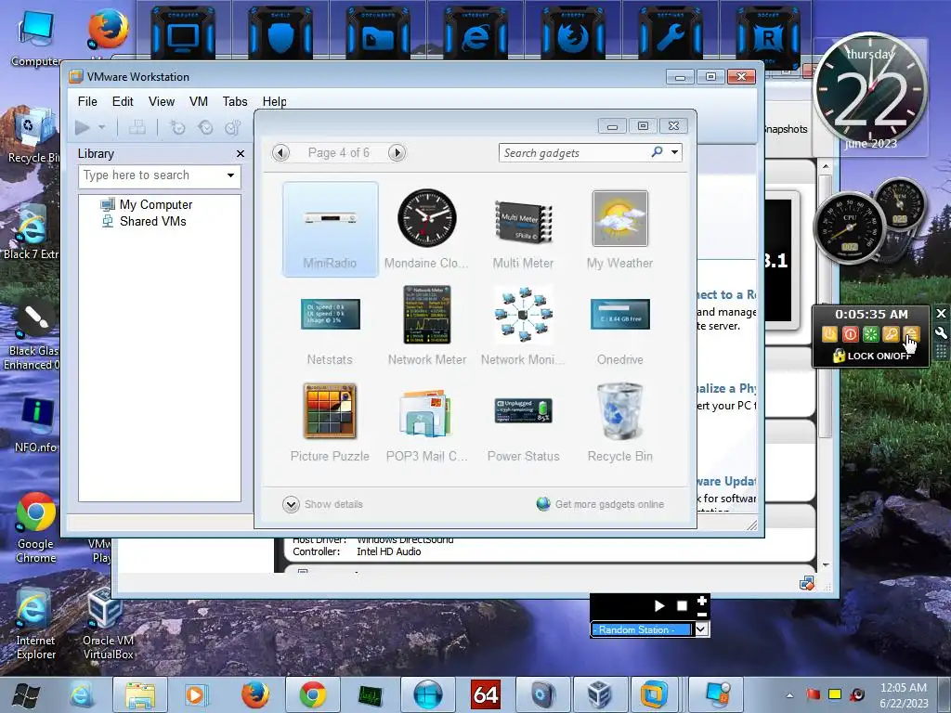Select the Recycle Bin gadget icon
Viewport: 951px width, 713px height.
(x=619, y=410)
